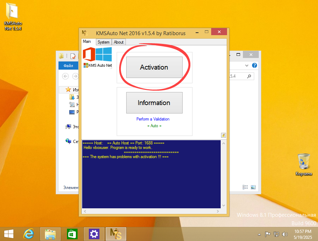Open PC Settings via the gear taskbar icon
The image size is (318, 241).
(94, 234)
